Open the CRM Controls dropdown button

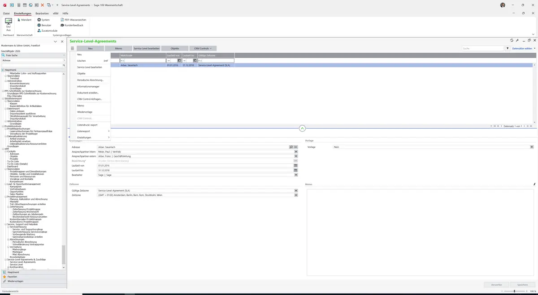pos(203,48)
